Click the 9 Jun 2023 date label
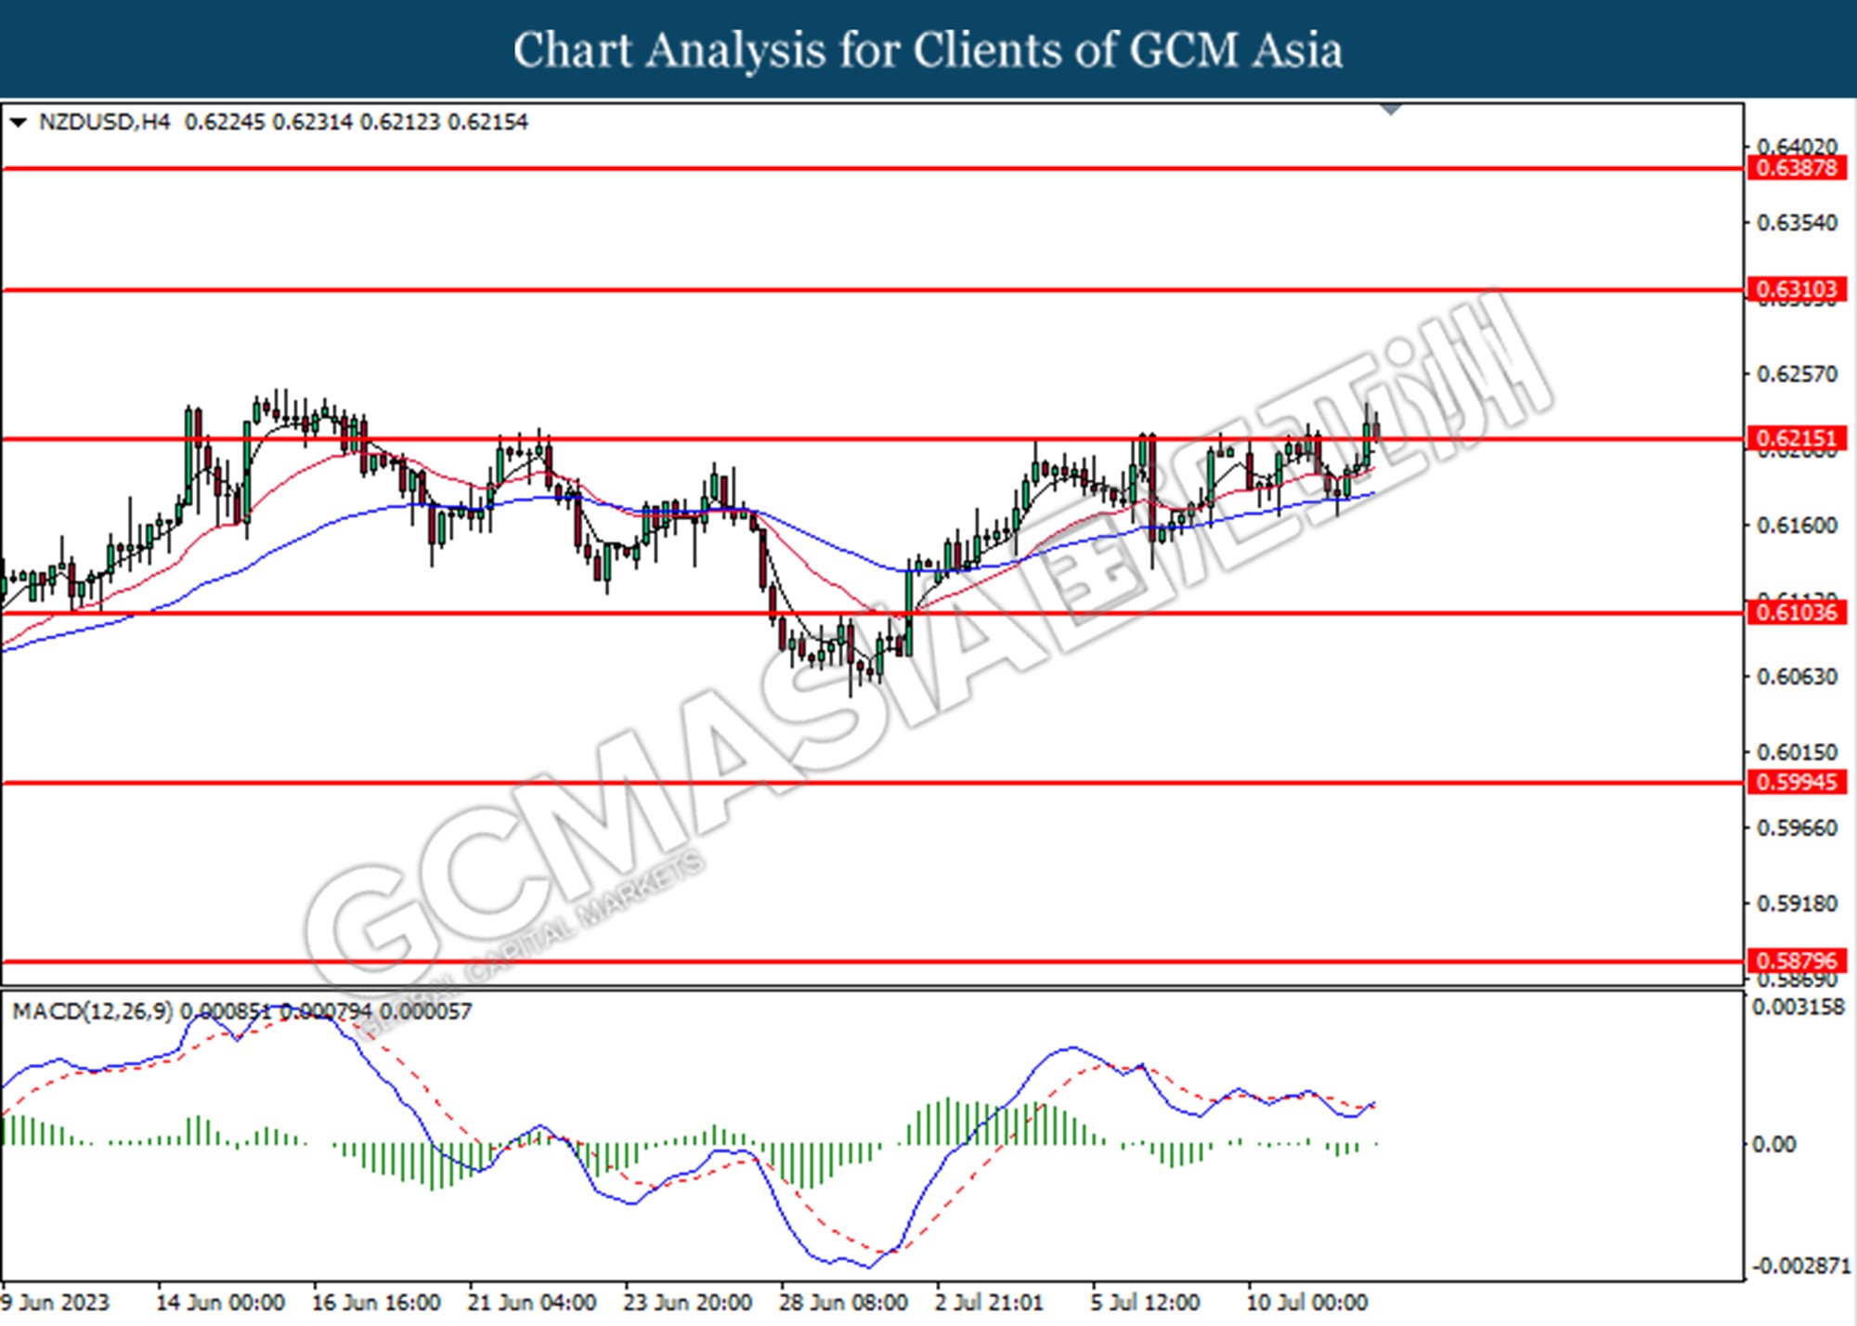The height and width of the screenshot is (1326, 1857). (x=56, y=1303)
